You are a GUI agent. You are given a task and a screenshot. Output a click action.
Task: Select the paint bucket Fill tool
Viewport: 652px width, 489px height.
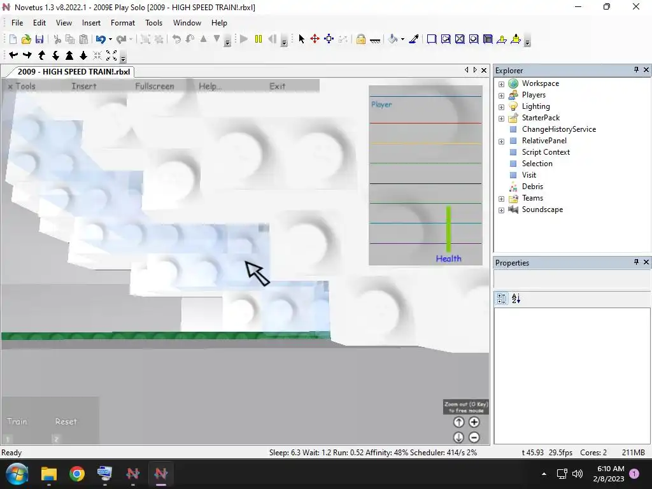tap(393, 39)
